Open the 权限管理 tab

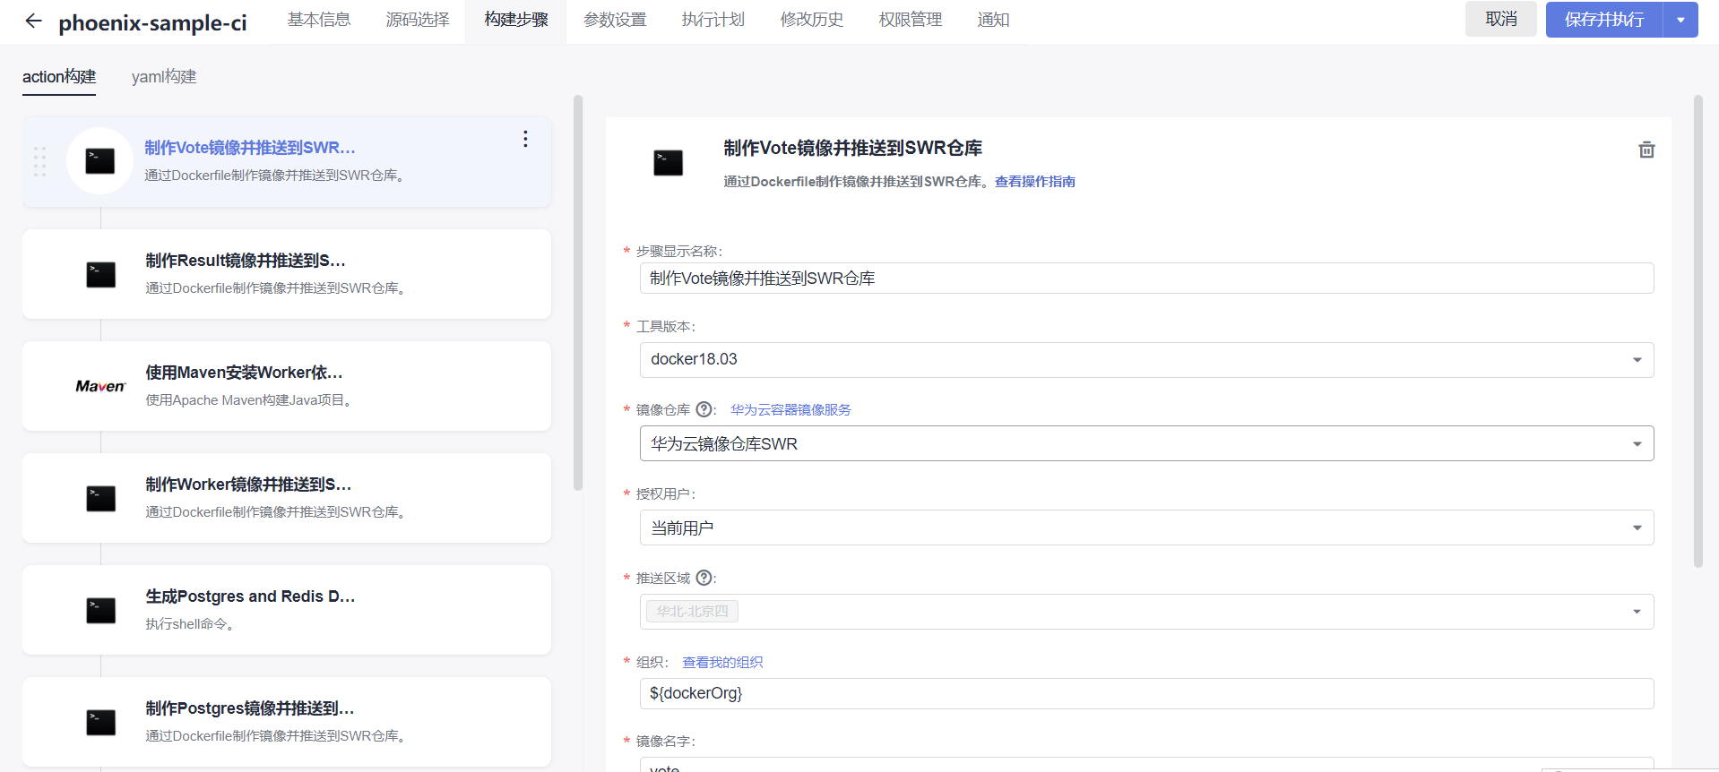[x=911, y=20]
